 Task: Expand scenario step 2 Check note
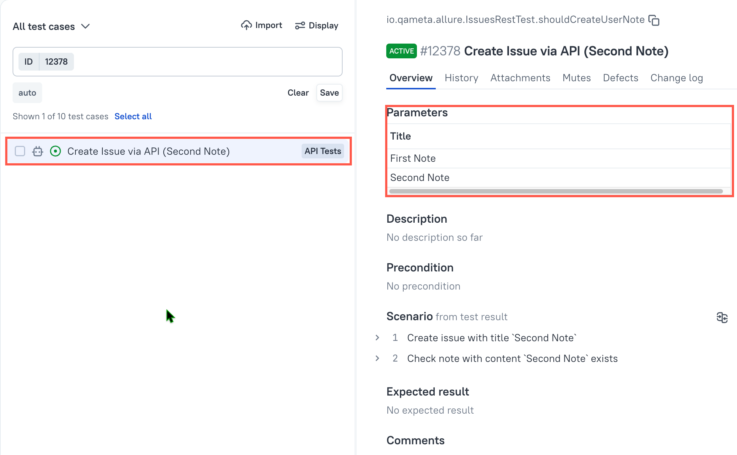(x=377, y=358)
